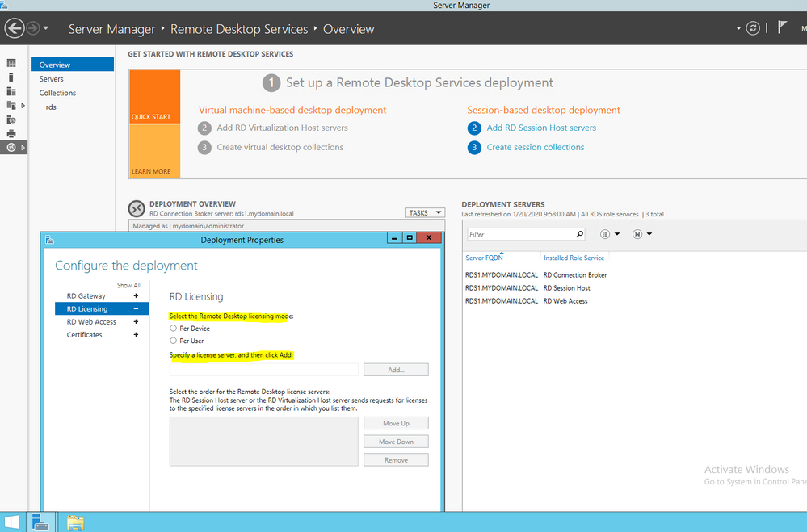807x532 pixels.
Task: Refresh Server Manager using the circular refresh icon
Action: 753,28
